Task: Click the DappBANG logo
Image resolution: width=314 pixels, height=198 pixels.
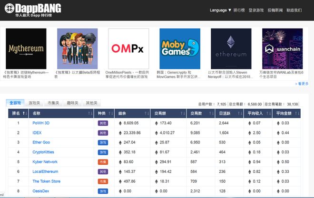Action: pyautogui.click(x=33, y=10)
